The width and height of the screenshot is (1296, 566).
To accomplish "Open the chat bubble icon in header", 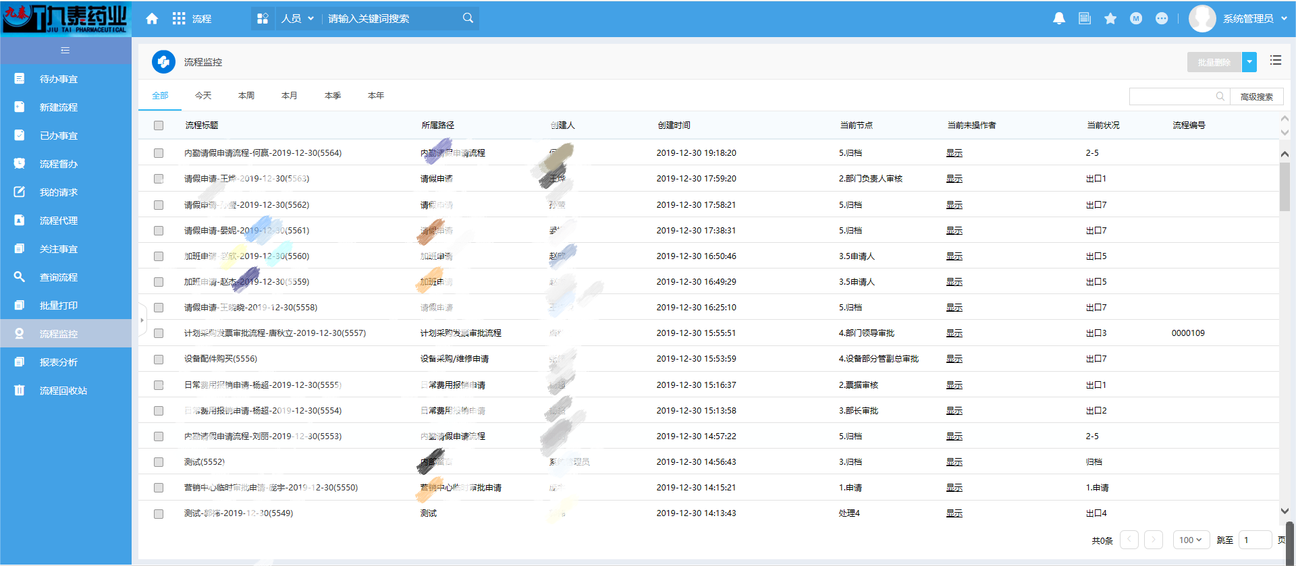I will tap(1162, 19).
